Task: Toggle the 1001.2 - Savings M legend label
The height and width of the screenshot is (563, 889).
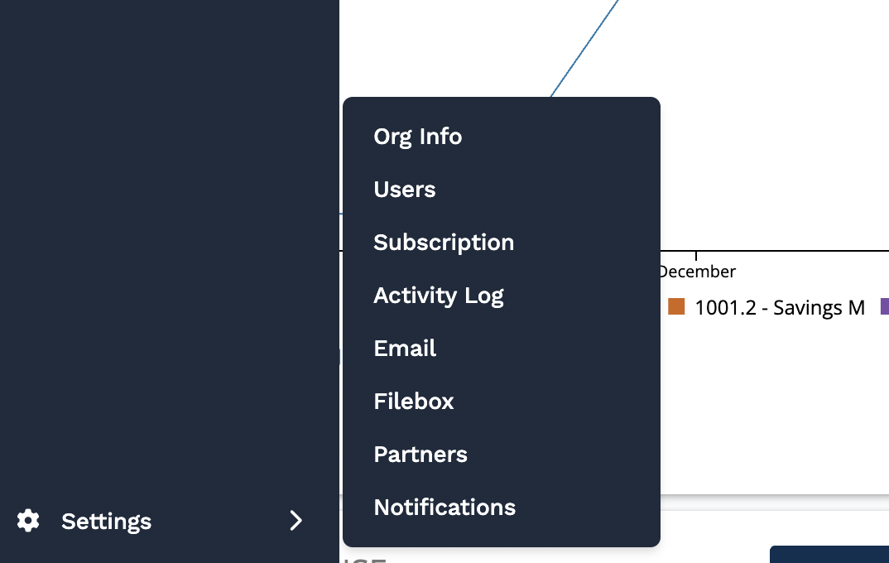Action: pyautogui.click(x=780, y=308)
